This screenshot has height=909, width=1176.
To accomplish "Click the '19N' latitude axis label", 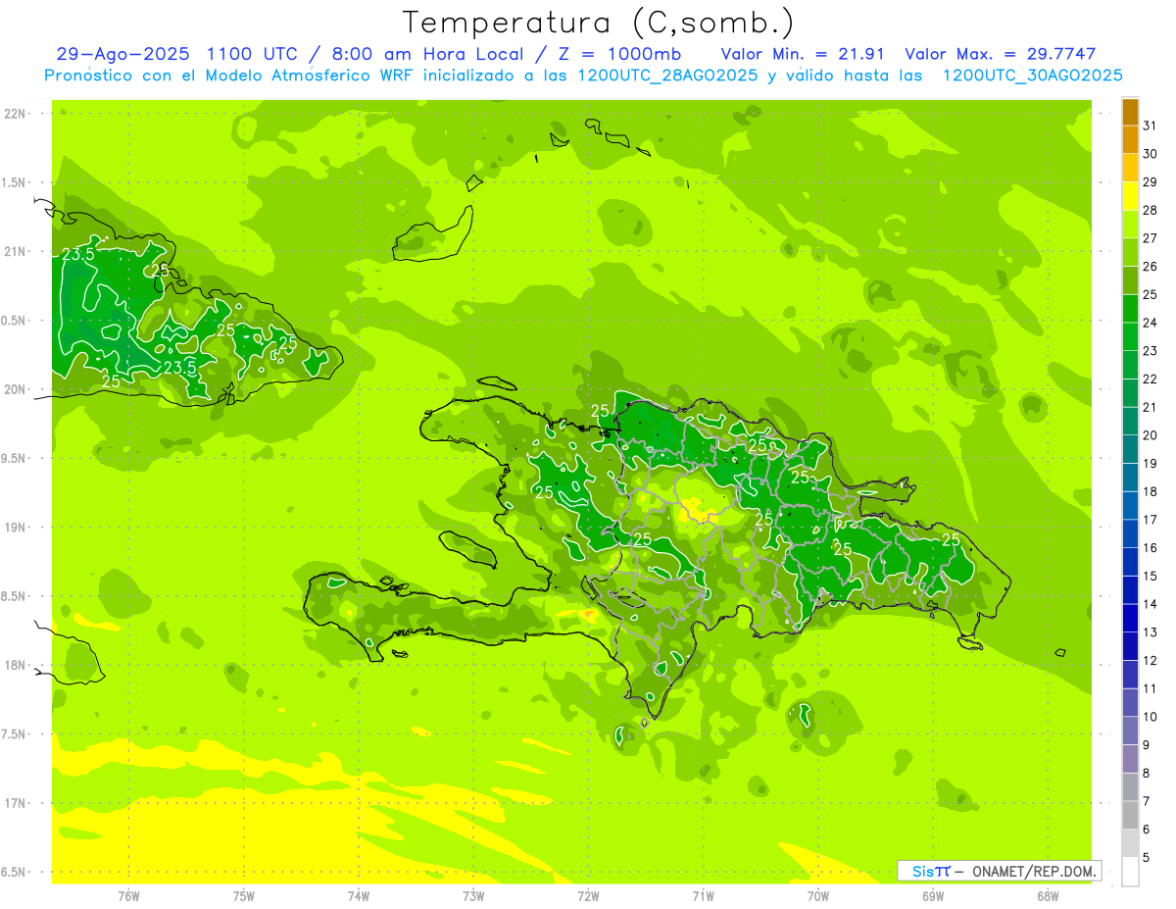I will click(17, 528).
